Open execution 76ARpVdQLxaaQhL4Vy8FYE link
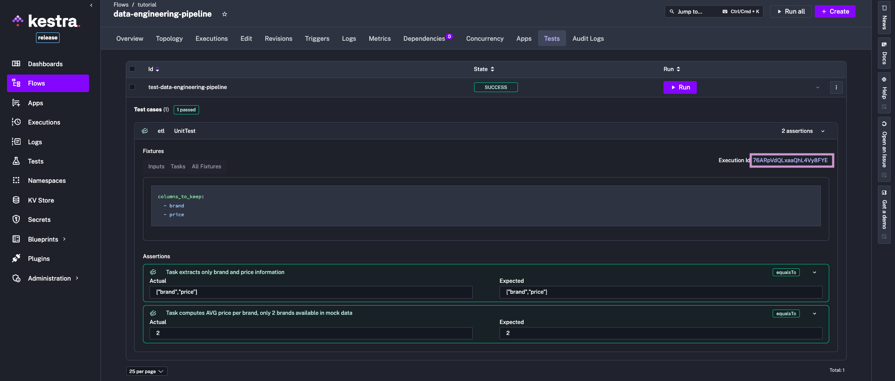Viewport: 895px width, 381px height. 790,160
